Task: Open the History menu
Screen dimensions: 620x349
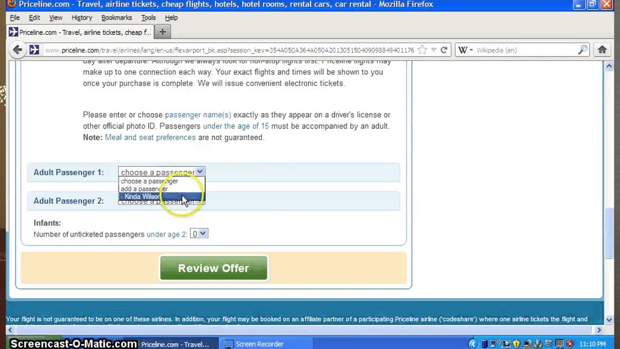Action: [82, 17]
